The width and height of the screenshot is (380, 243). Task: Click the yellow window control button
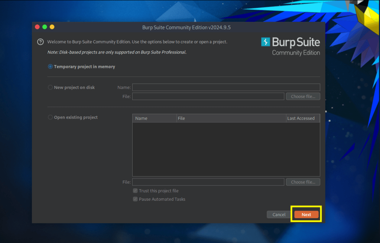tap(52, 27)
